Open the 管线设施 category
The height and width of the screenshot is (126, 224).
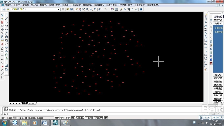(218, 85)
